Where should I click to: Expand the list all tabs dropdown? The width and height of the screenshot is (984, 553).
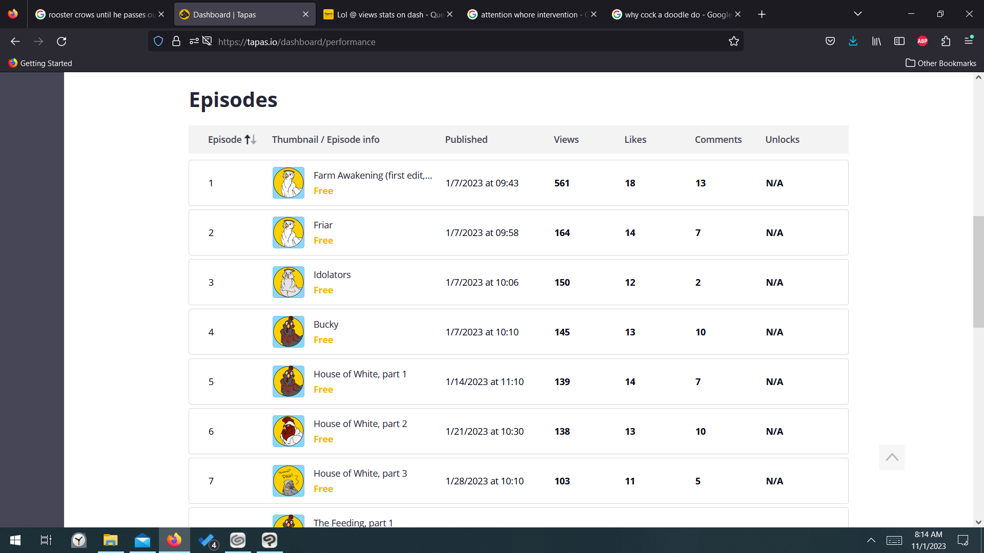tap(857, 14)
